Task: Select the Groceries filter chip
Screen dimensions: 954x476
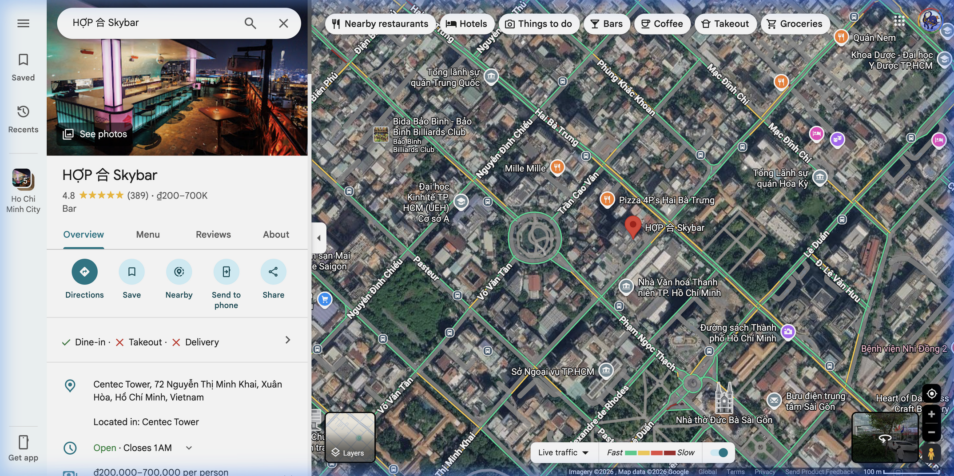Action: pyautogui.click(x=795, y=24)
